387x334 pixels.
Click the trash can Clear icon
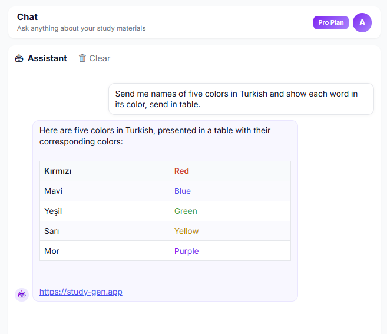tap(82, 58)
